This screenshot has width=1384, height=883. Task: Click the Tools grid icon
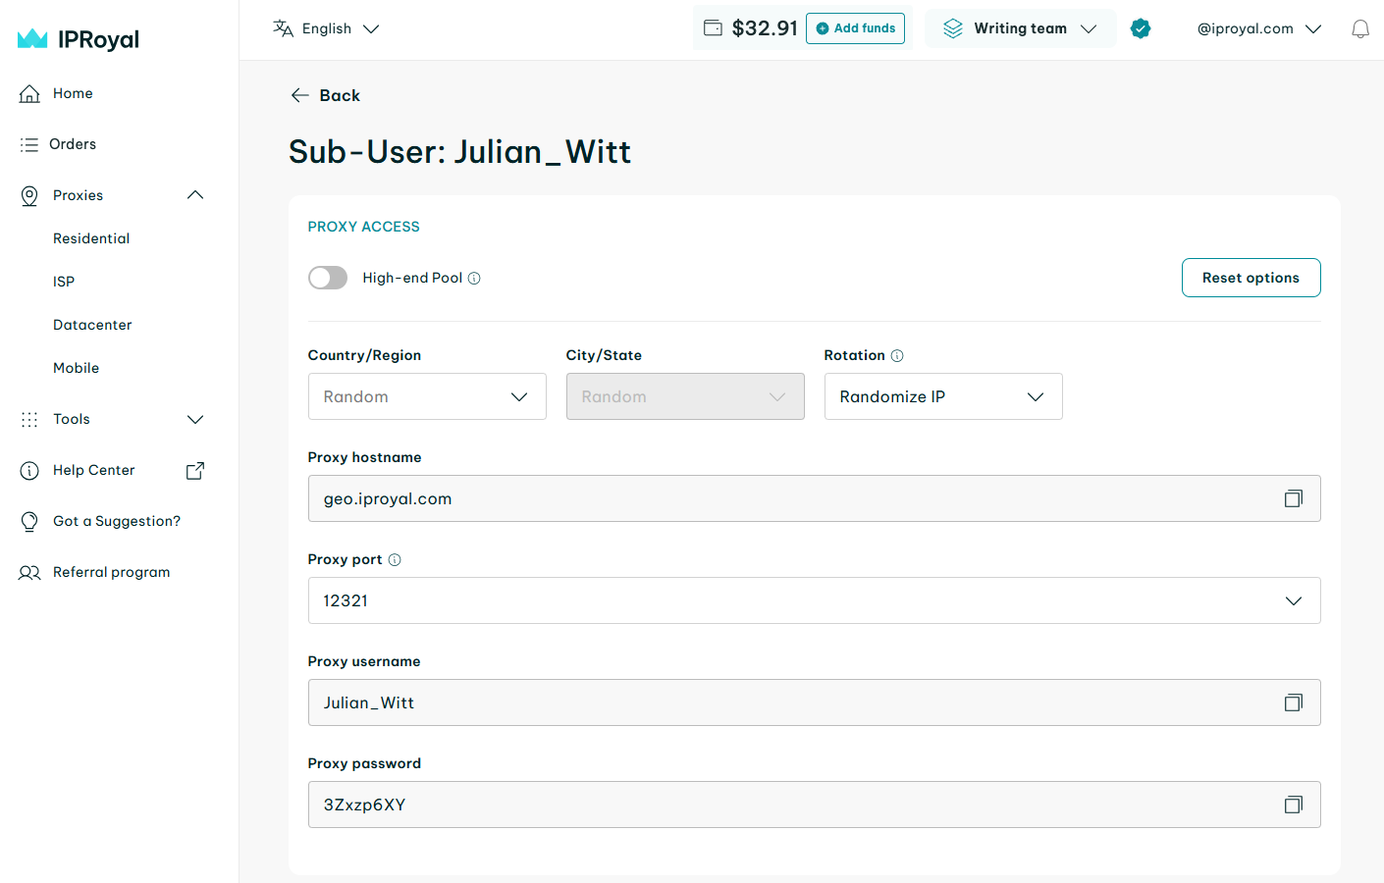point(29,419)
